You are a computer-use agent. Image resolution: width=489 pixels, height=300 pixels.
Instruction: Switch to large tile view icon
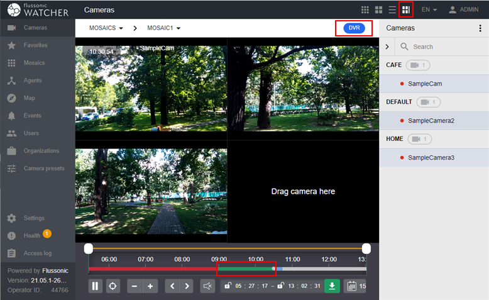(x=378, y=9)
